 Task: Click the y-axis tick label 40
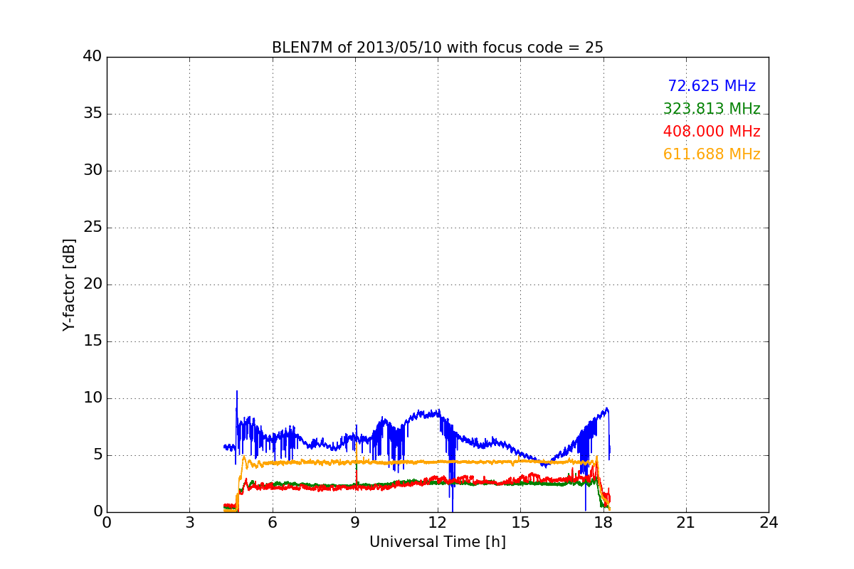(x=93, y=57)
